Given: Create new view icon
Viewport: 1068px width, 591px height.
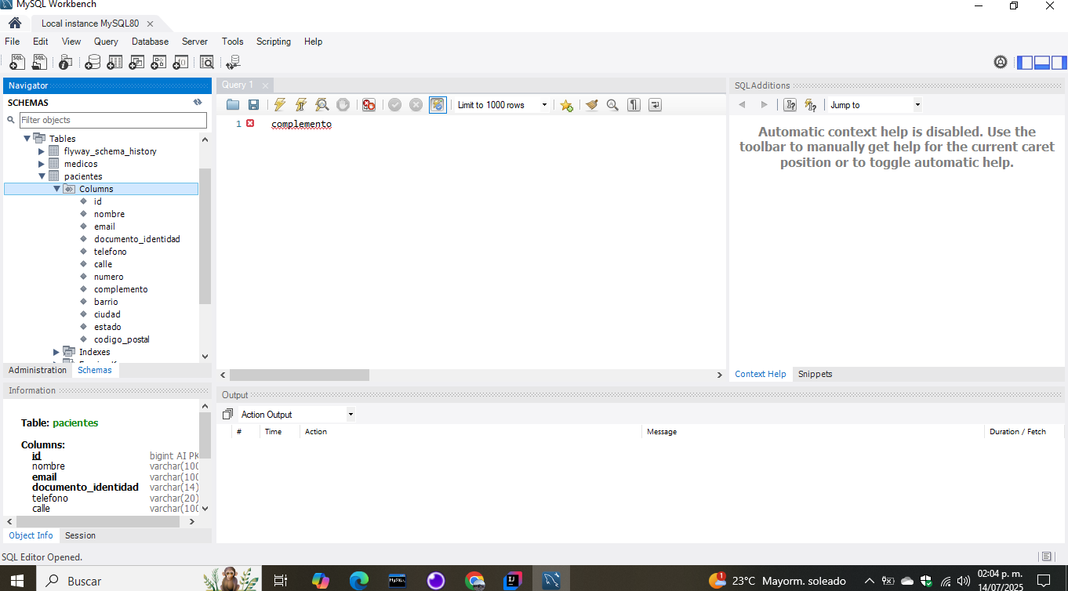Looking at the screenshot, I should [136, 62].
